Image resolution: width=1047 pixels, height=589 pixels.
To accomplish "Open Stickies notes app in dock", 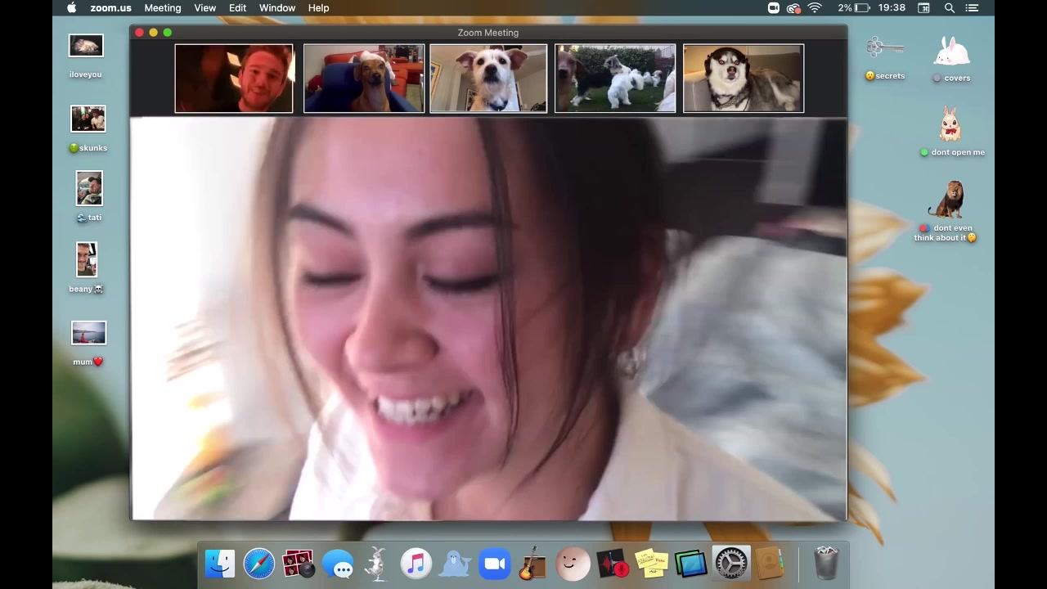I will tap(652, 564).
